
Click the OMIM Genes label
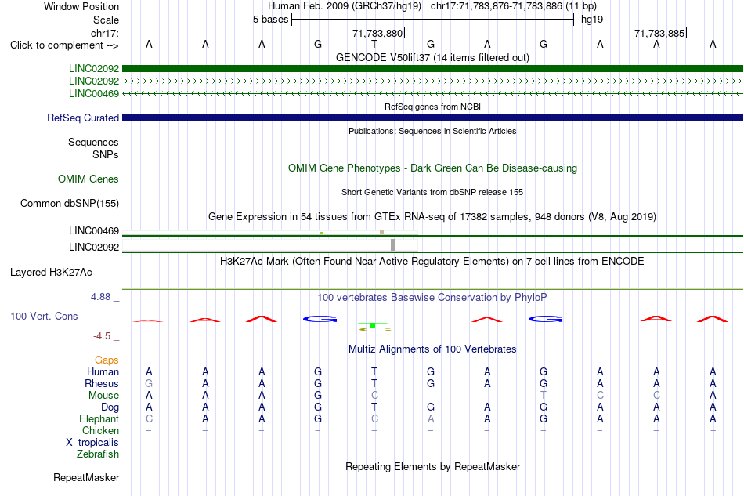pos(88,179)
